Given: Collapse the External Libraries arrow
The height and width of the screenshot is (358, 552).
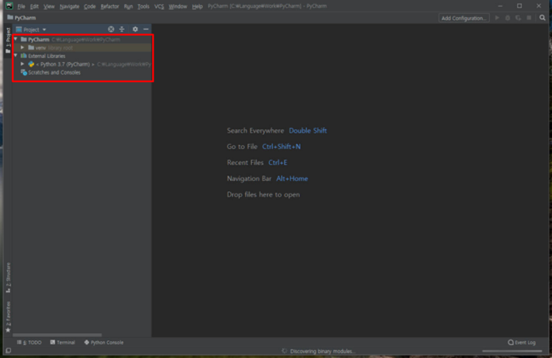Looking at the screenshot, I should click(x=16, y=56).
